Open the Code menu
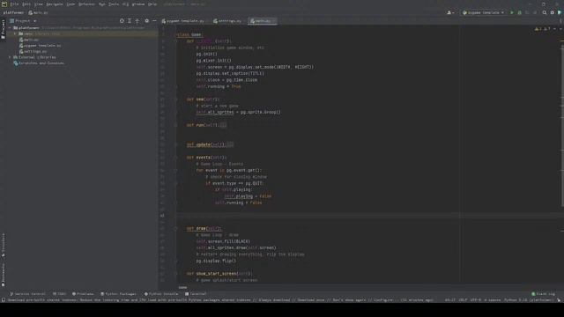 click(x=70, y=4)
